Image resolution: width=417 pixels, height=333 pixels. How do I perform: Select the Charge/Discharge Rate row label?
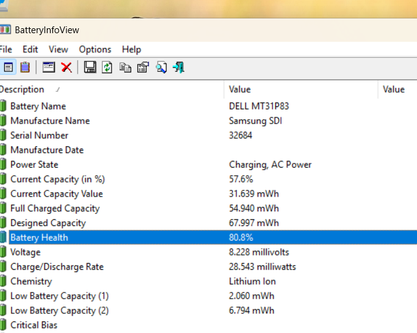pyautogui.click(x=57, y=267)
